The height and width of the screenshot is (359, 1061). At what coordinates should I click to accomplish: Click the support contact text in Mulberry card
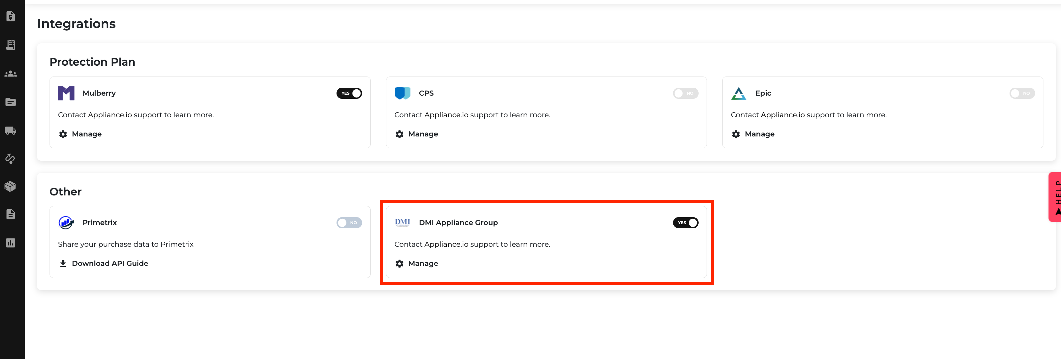tap(136, 115)
